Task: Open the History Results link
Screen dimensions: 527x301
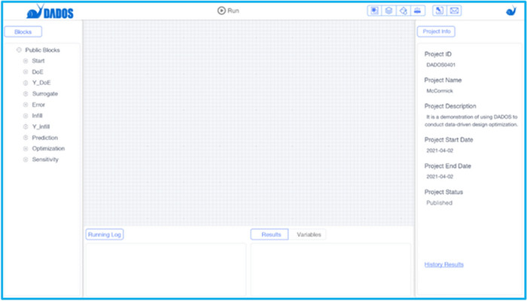Action: tap(443, 265)
